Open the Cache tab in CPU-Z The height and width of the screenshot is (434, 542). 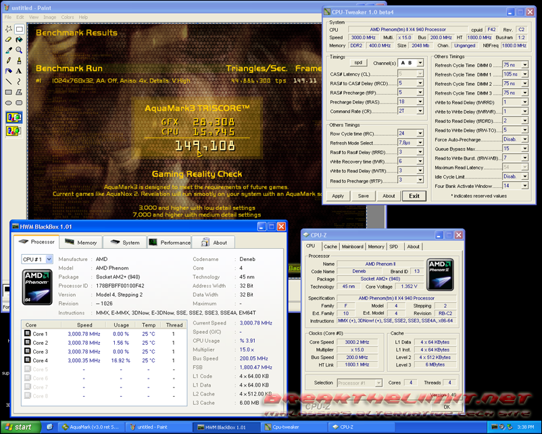(330, 247)
